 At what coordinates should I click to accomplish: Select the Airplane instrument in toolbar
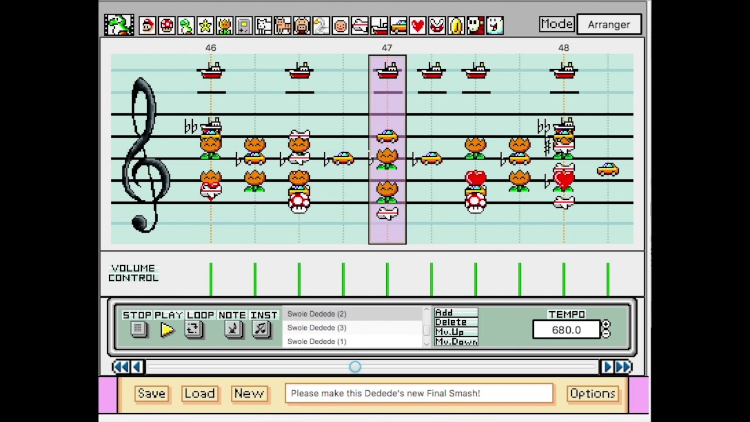360,26
